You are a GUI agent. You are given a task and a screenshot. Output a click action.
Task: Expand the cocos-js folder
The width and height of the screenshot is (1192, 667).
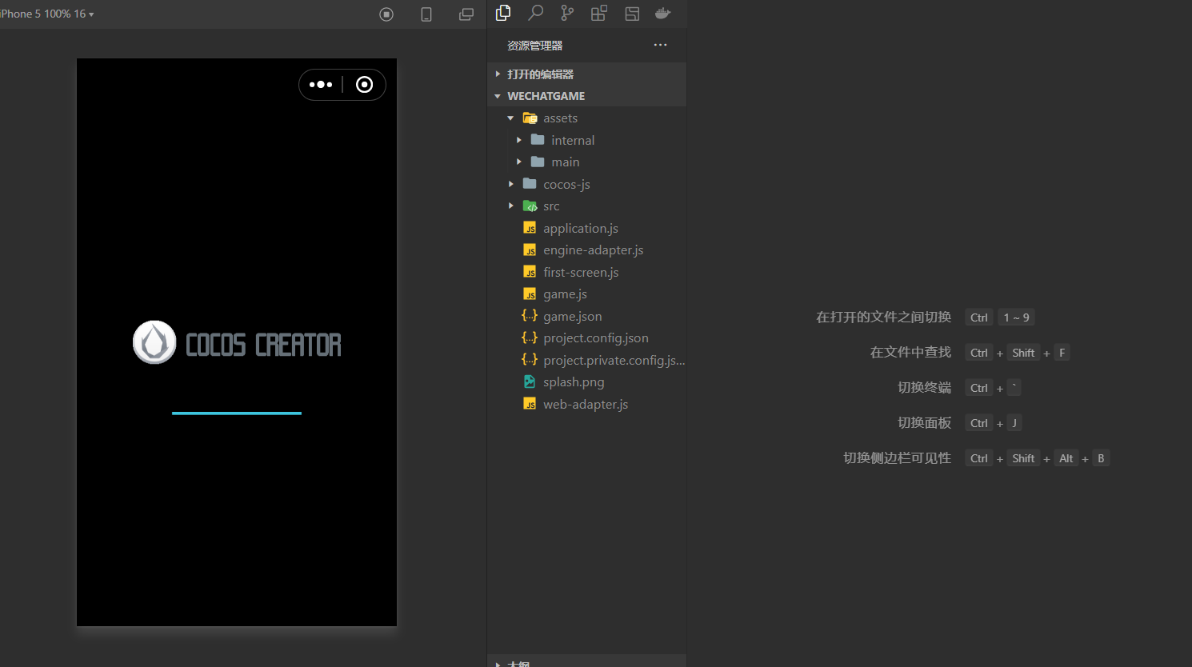[586, 184]
